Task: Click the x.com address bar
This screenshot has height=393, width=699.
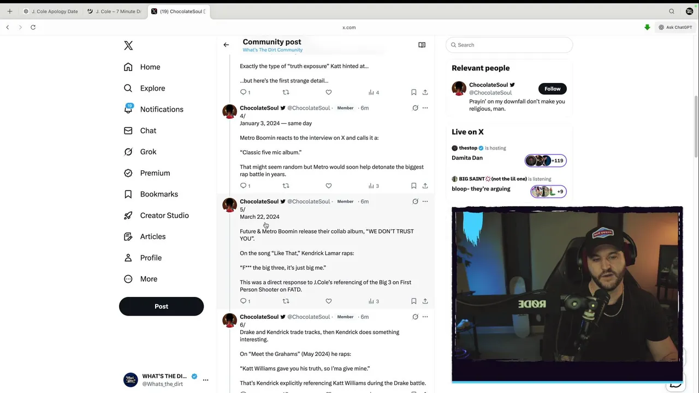Action: coord(349,27)
